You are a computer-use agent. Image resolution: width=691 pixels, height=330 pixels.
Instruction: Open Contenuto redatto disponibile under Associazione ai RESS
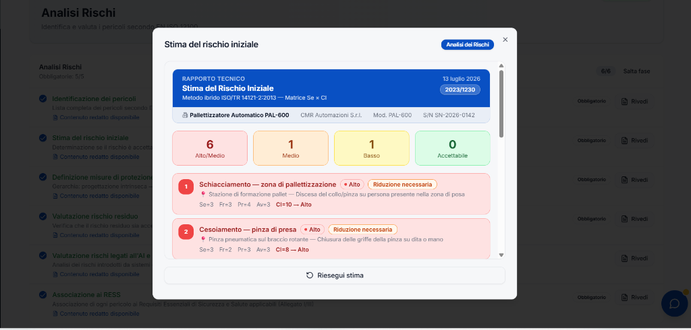pos(100,314)
